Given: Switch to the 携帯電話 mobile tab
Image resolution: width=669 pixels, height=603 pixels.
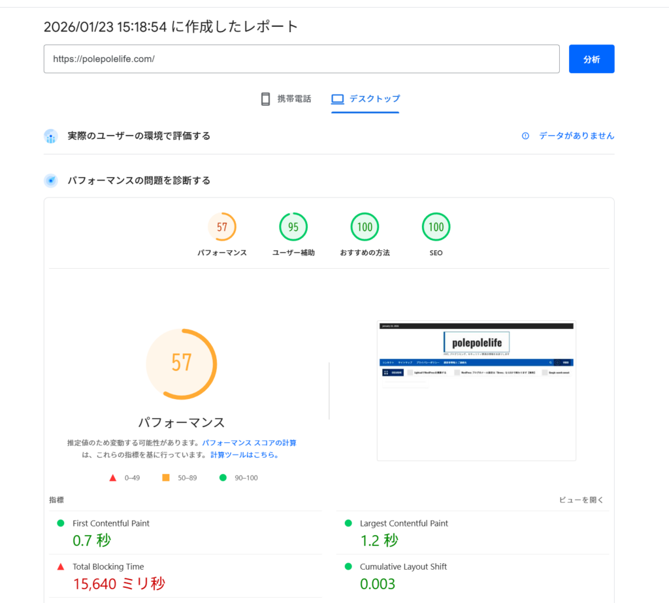Looking at the screenshot, I should [286, 99].
